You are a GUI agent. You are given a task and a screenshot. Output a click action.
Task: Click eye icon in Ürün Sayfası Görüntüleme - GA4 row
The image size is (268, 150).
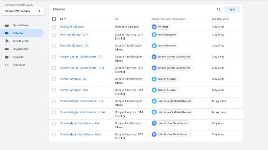(154, 134)
